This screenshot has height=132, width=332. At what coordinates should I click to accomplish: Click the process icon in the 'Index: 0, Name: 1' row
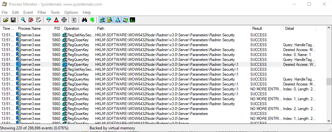pyautogui.click(x=18, y=55)
